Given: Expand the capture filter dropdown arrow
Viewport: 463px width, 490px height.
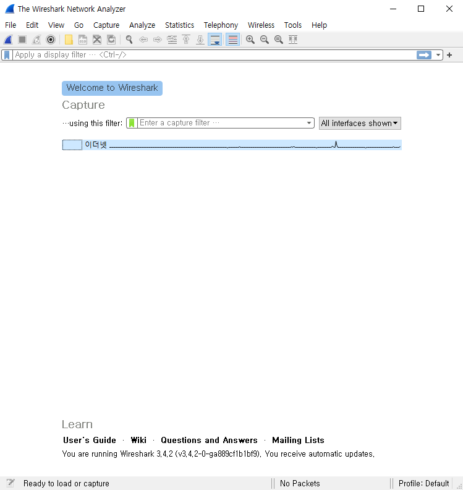Looking at the screenshot, I should (x=309, y=123).
